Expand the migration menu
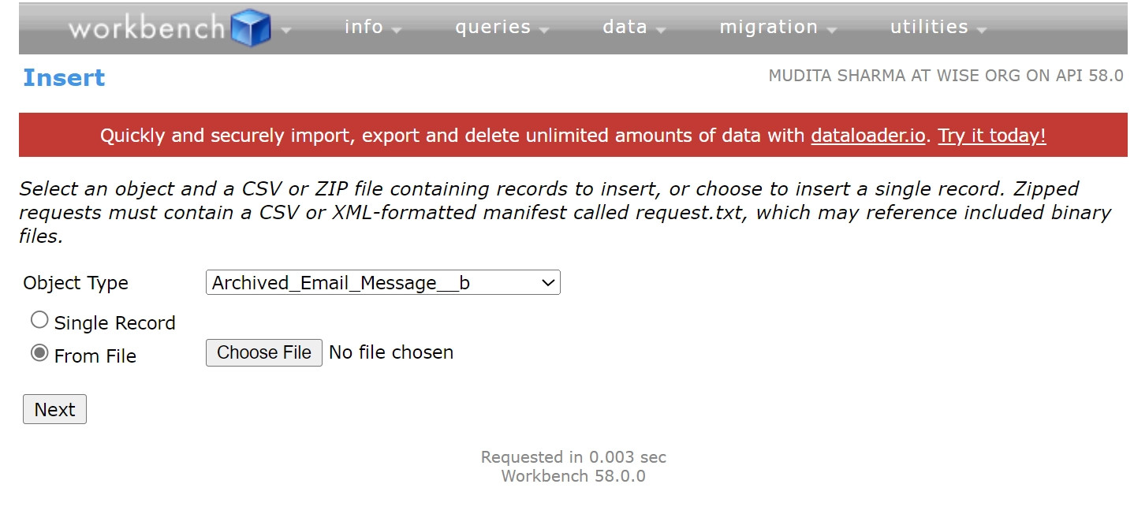The height and width of the screenshot is (525, 1134). coord(769,27)
